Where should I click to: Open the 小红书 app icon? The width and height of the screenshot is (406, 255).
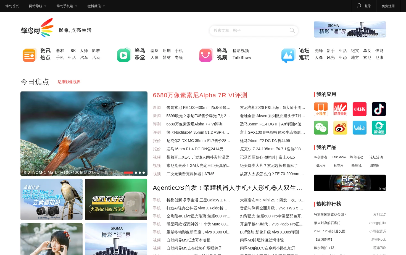coord(360,109)
